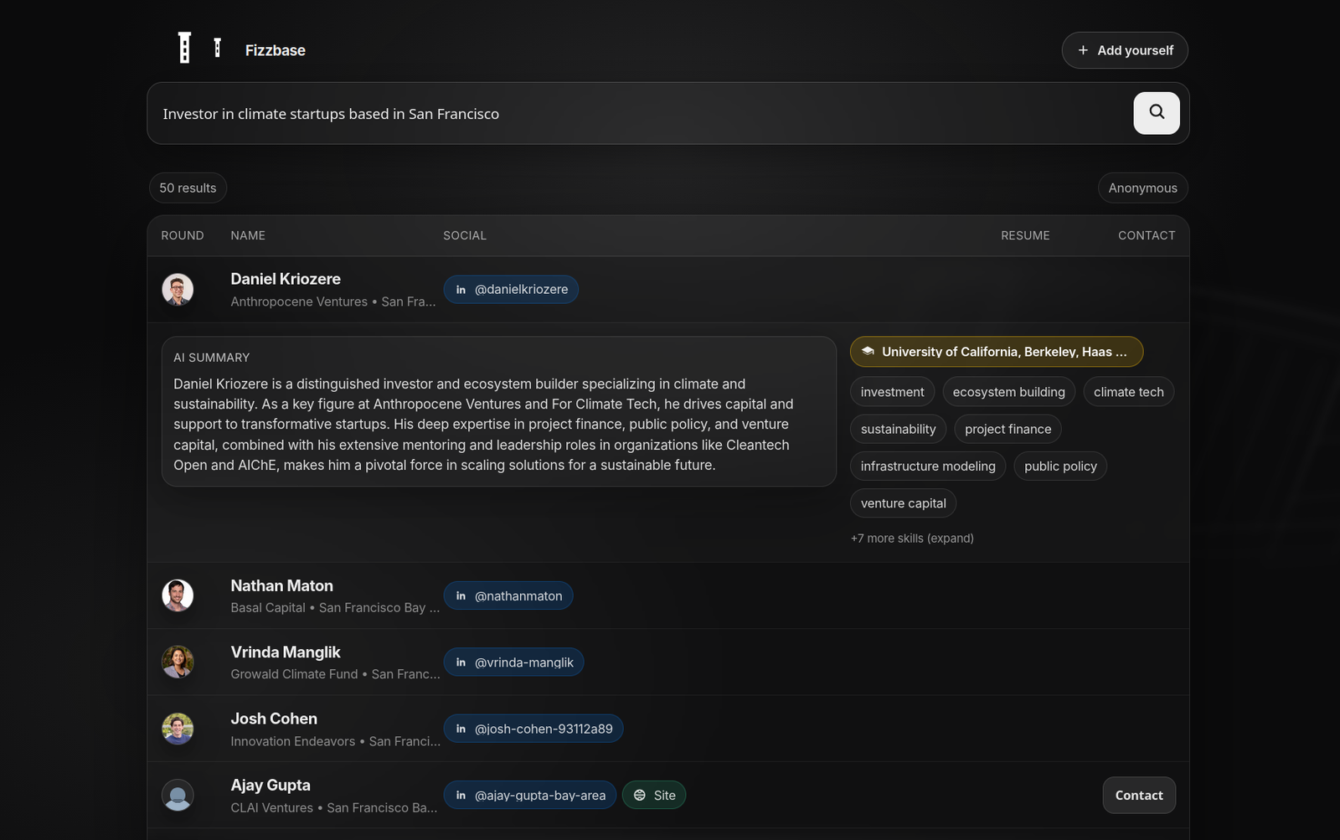Click Ajay Gupta's placeholder avatar icon

pos(178,796)
